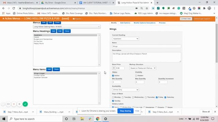Show hidden system tray icons
Viewport: 218px width, 122px height.
186,119
